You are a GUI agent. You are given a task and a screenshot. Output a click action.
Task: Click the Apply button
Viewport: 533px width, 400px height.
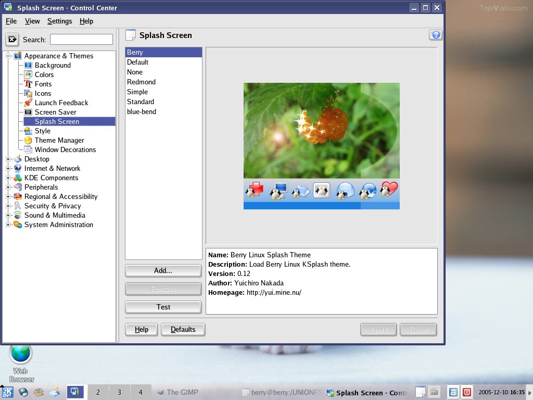click(378, 330)
